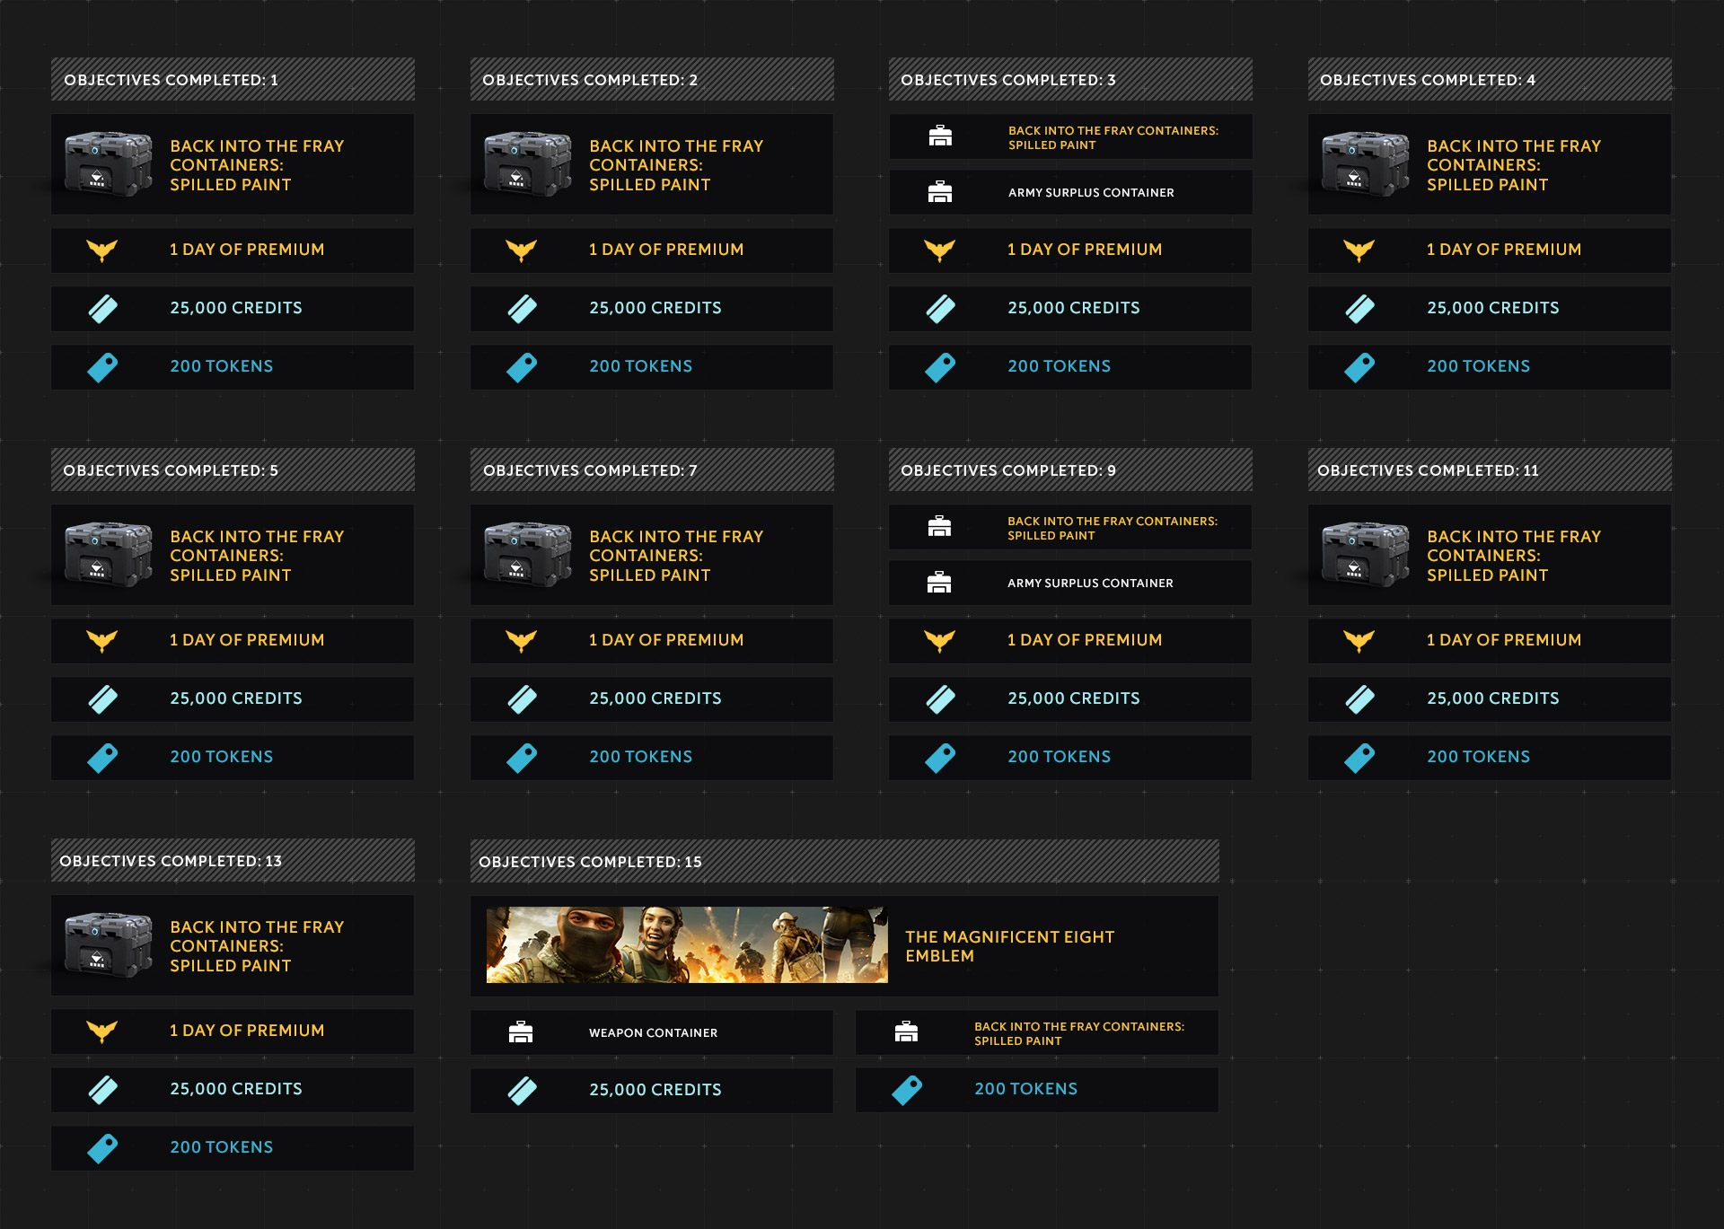Click the 'Objectives Completed: 5' header
This screenshot has width=1724, height=1229.
point(233,470)
